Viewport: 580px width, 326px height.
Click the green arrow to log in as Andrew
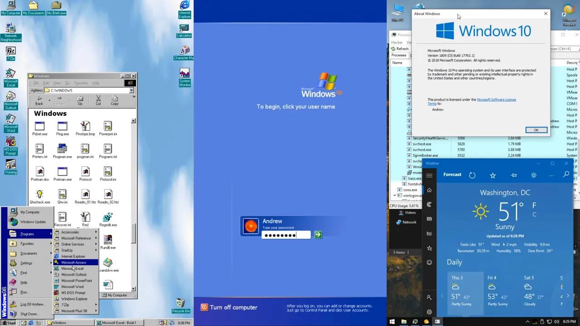(x=318, y=235)
